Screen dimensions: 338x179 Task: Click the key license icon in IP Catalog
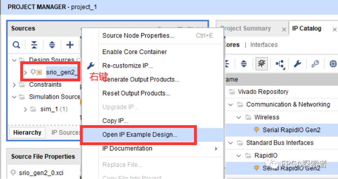coord(315,64)
